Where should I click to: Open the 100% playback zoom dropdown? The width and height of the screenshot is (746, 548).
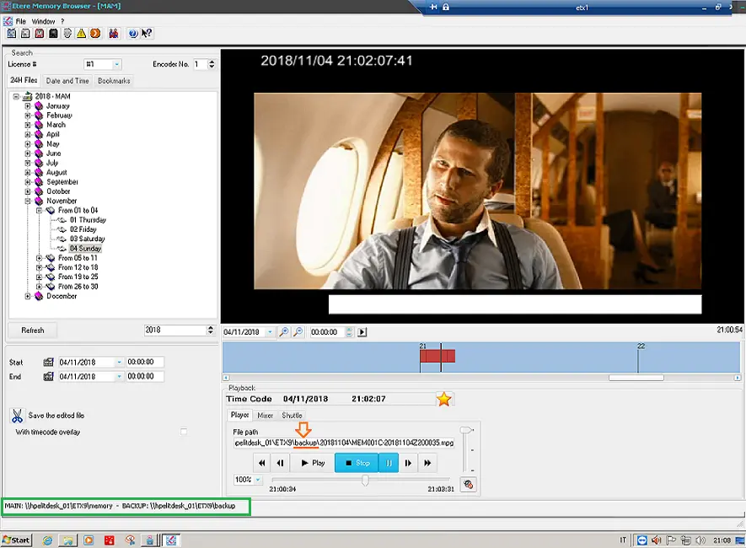(x=258, y=480)
